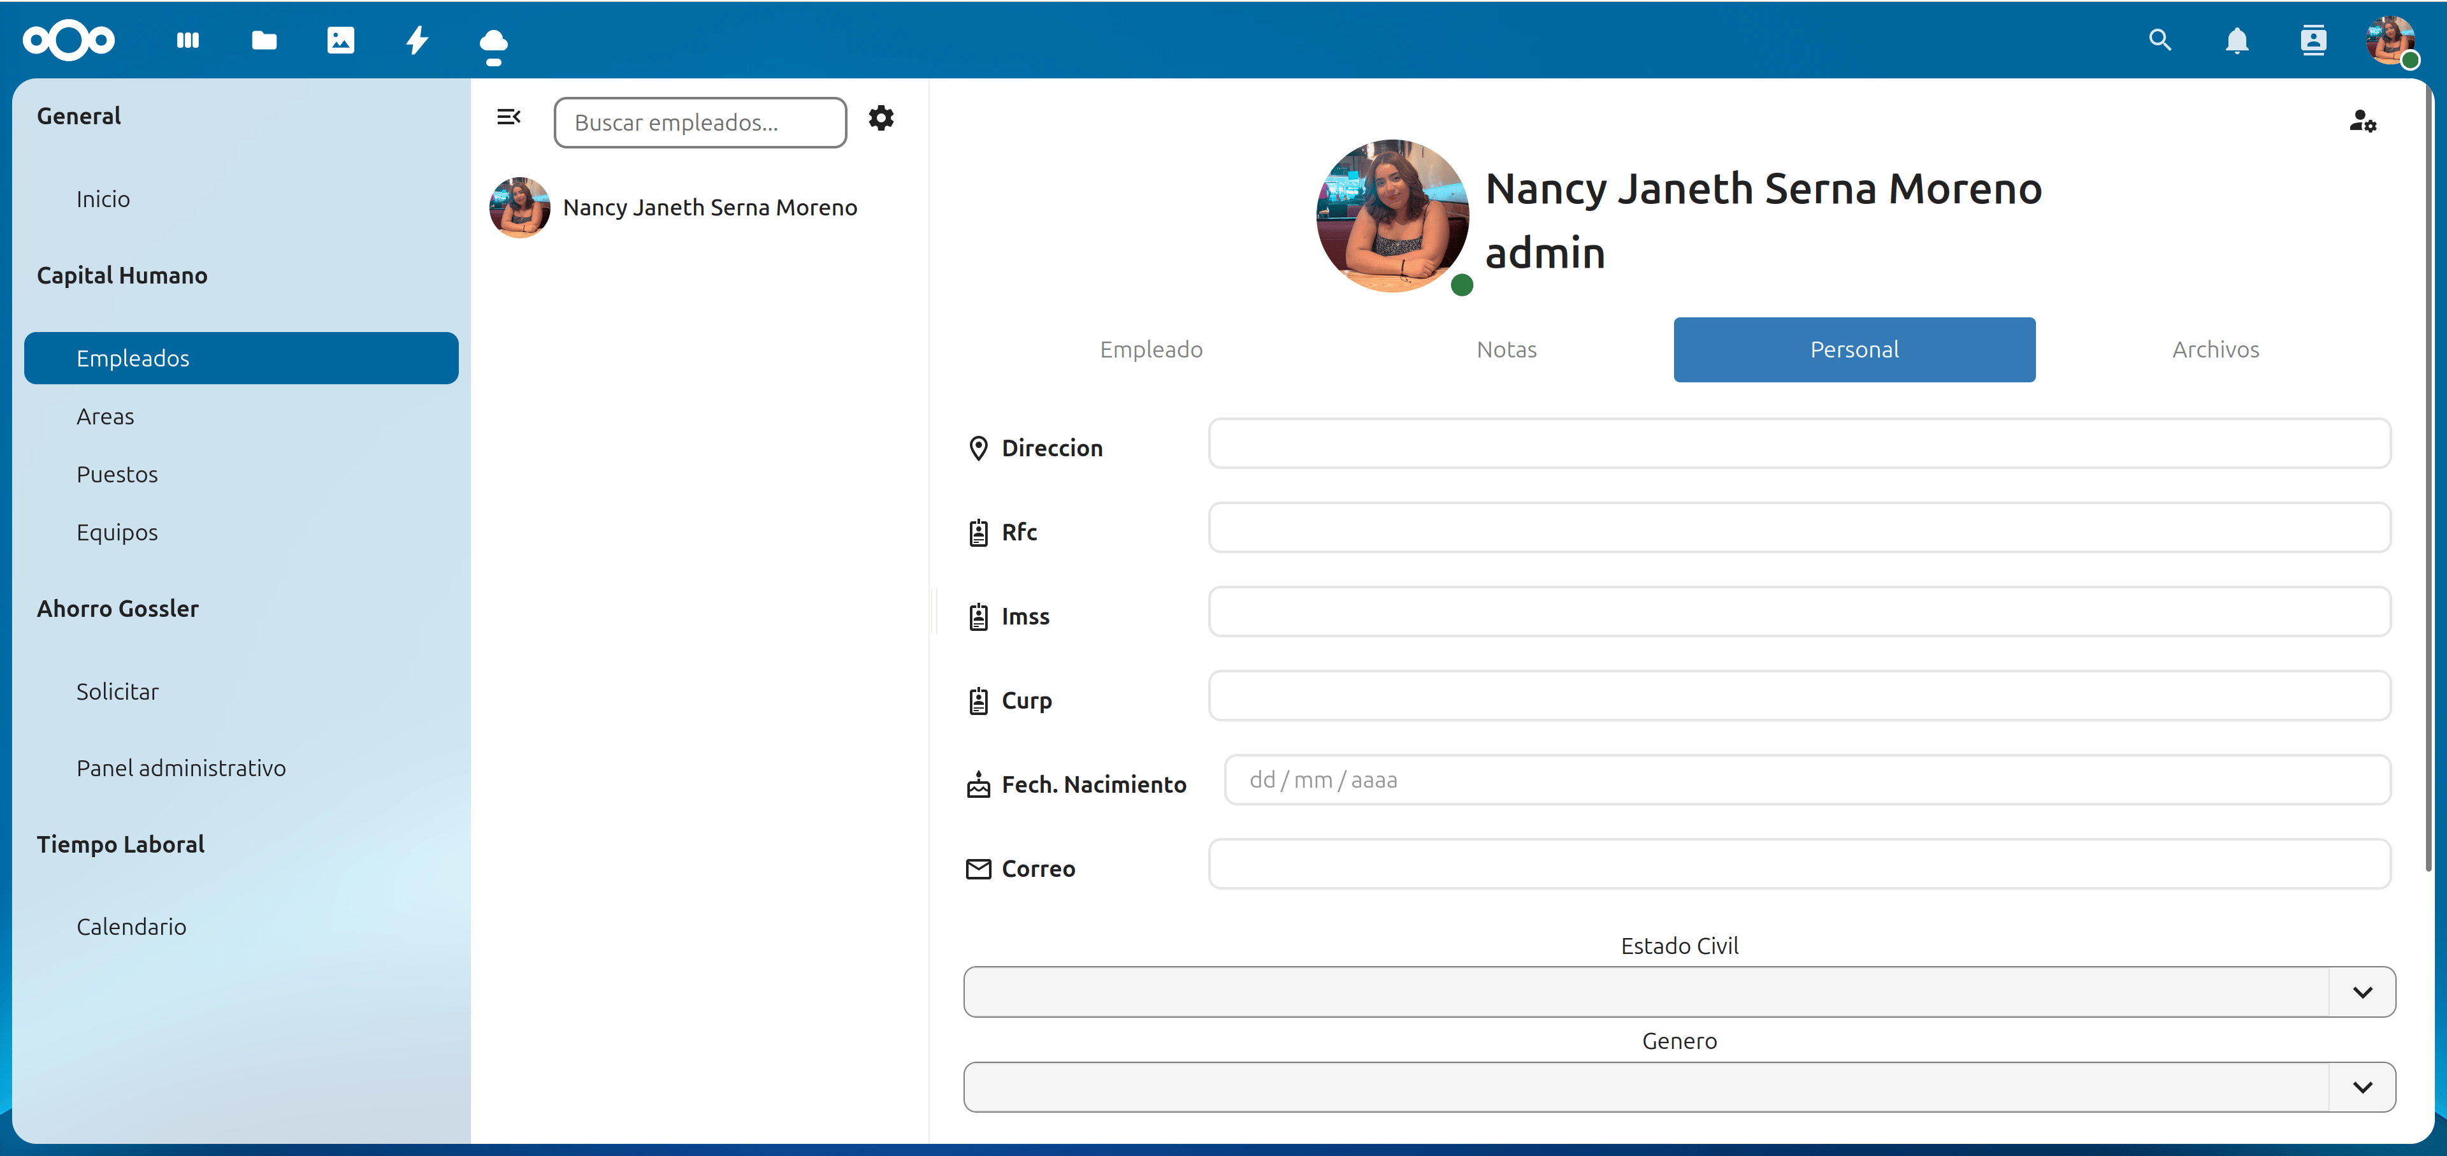Image resolution: width=2447 pixels, height=1156 pixels.
Task: Open the notifications bell
Action: point(2236,40)
